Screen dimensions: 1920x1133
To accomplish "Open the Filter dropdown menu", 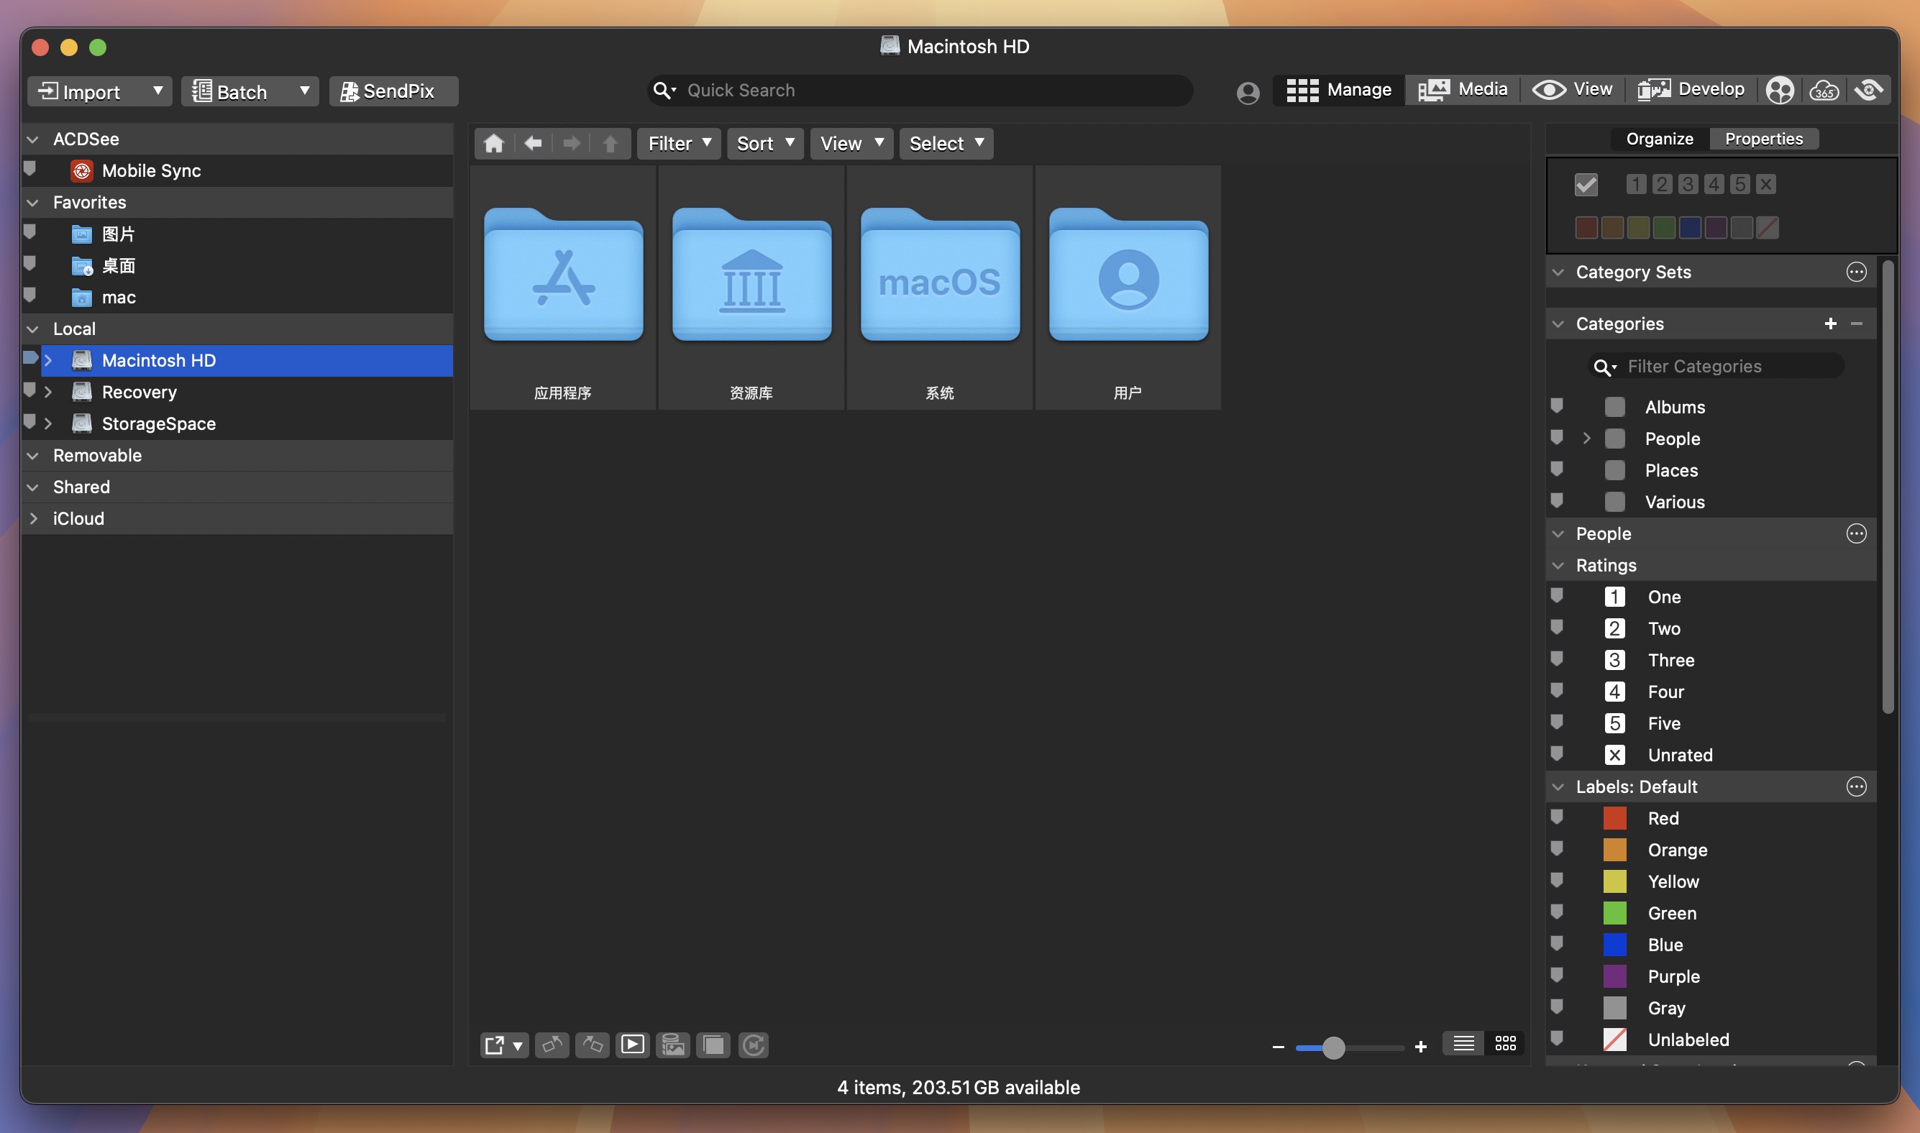I will pos(679,143).
